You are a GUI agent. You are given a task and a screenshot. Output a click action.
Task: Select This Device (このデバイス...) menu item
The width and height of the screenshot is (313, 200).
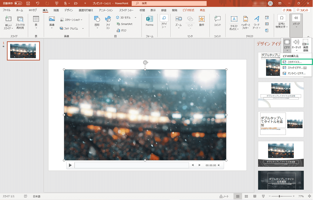296,62
